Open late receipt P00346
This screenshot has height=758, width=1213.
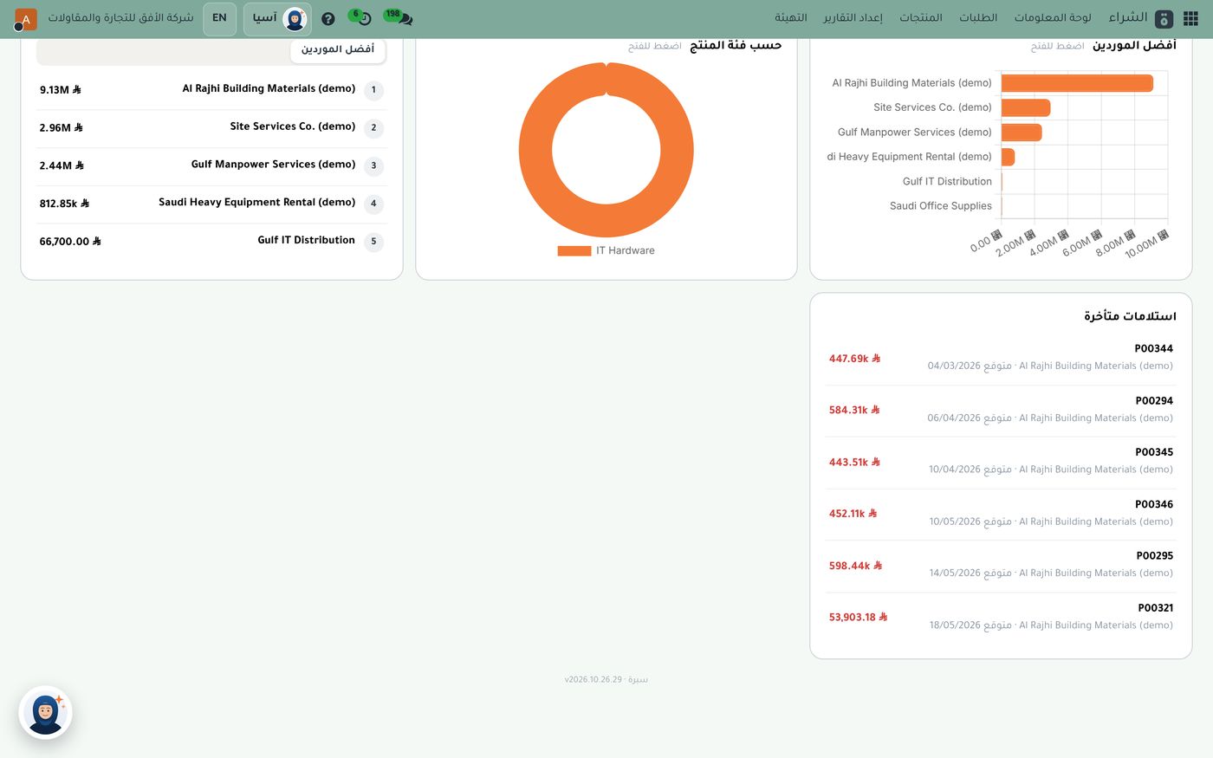pos(1001,514)
